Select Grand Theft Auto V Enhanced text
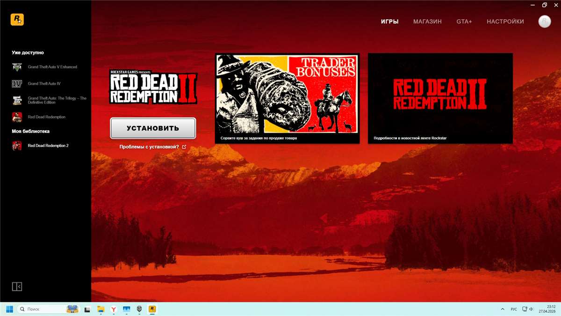Image resolution: width=561 pixels, height=316 pixels. coord(52,67)
